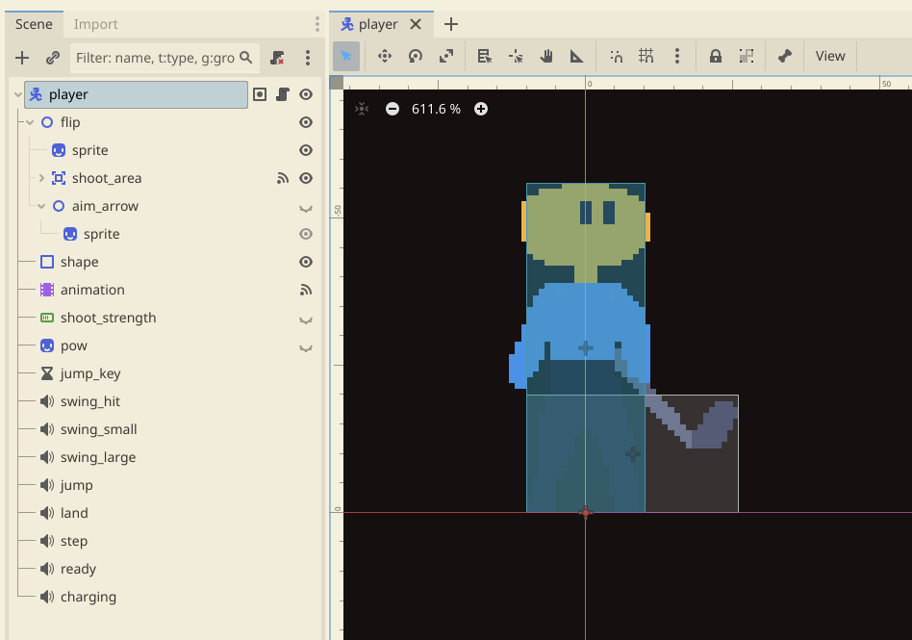Collapse the flip node children

point(30,122)
